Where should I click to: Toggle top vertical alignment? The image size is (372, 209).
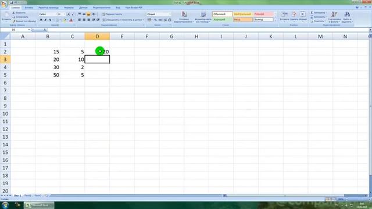[x=80, y=14]
